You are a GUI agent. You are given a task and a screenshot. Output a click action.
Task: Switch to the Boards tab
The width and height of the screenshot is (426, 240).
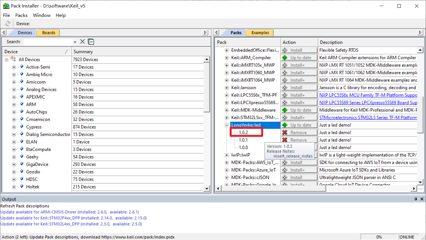click(49, 33)
